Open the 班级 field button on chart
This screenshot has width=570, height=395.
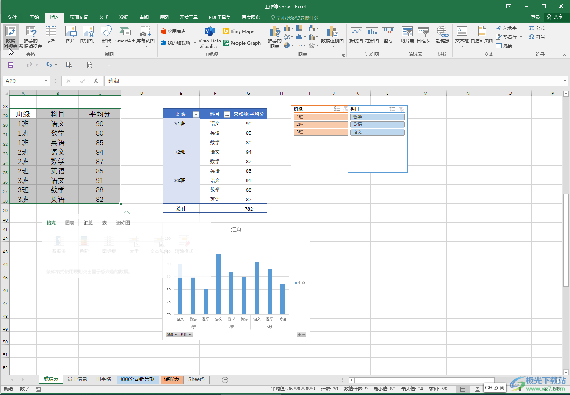(x=172, y=334)
